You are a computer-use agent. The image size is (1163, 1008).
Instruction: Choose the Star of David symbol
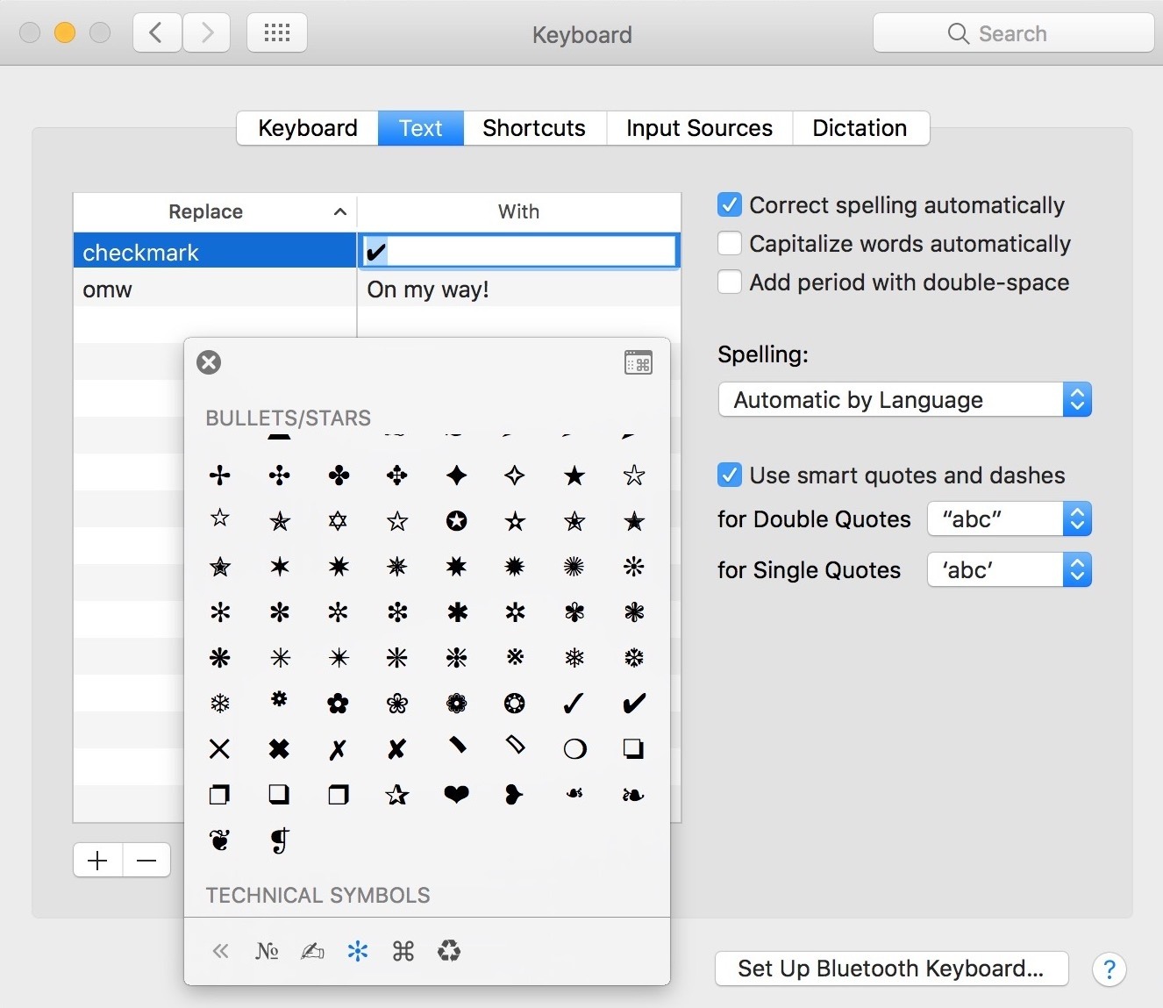point(338,521)
